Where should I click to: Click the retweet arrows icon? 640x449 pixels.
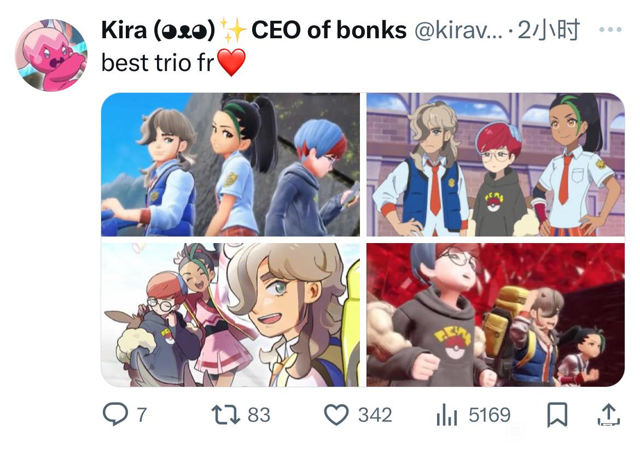pyautogui.click(x=226, y=415)
